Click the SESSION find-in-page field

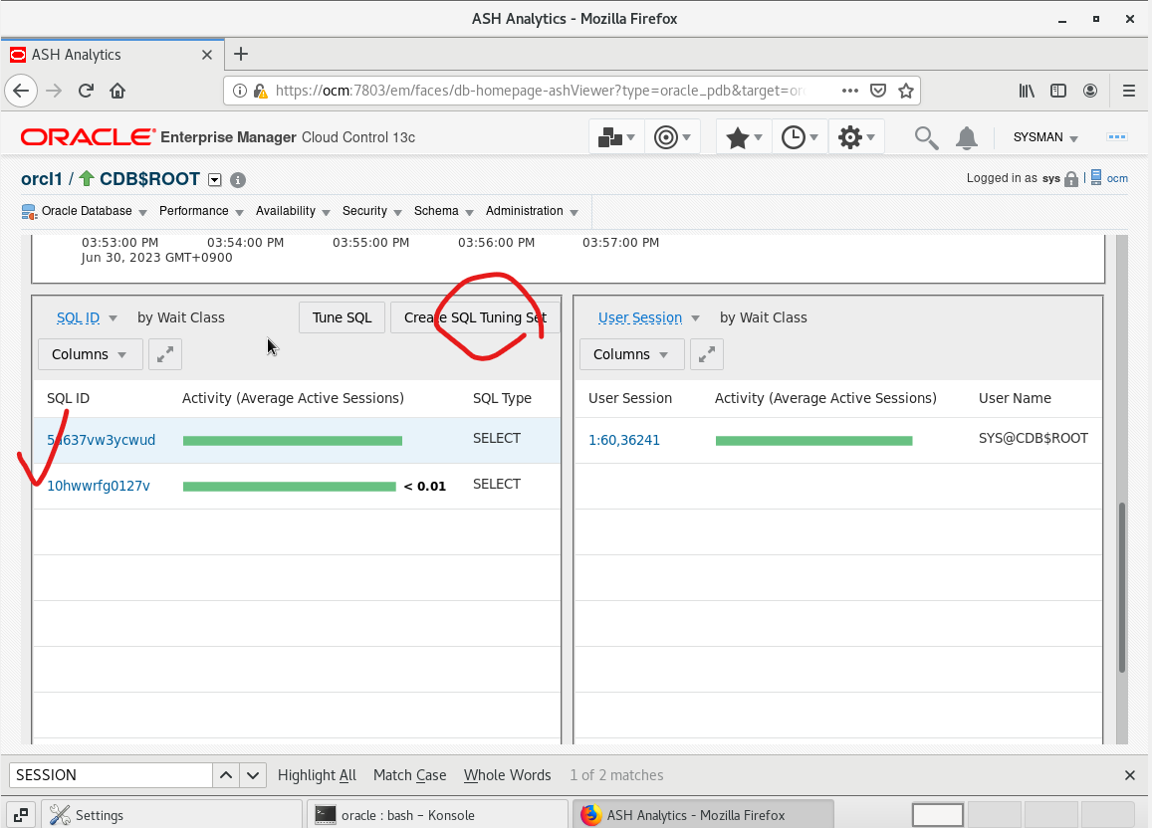point(111,775)
